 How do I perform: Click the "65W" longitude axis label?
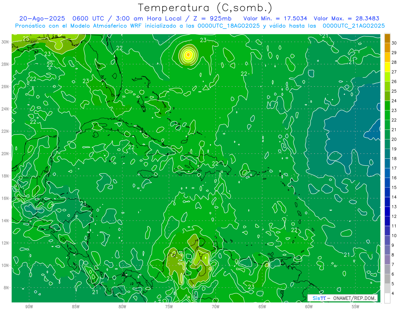click(x=262, y=306)
